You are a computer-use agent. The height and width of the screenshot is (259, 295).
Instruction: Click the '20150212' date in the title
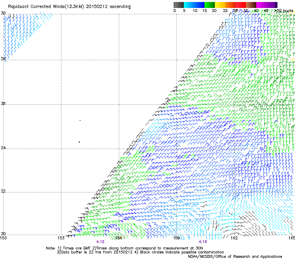pyautogui.click(x=97, y=7)
